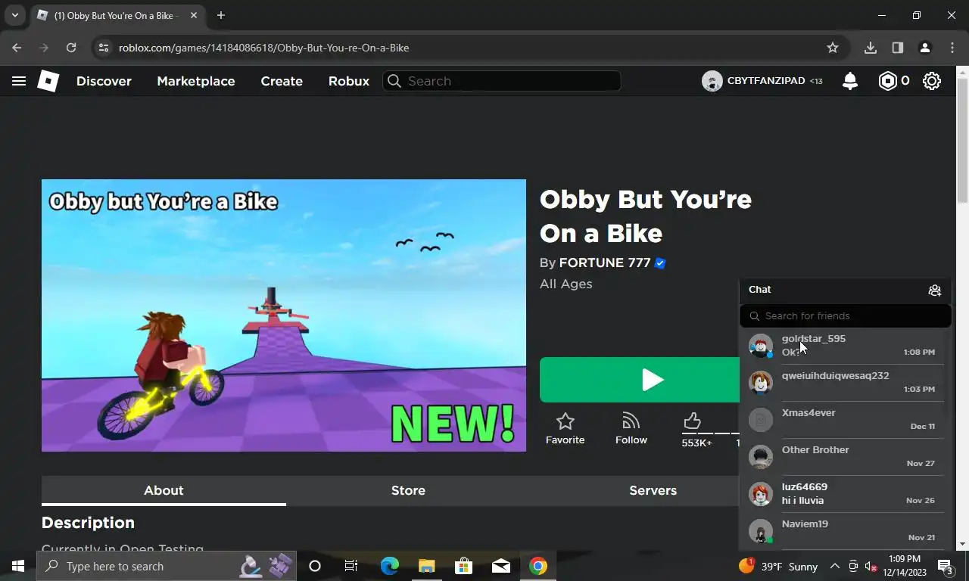Image resolution: width=969 pixels, height=581 pixels.
Task: Open the FORTUNE 777 creator link
Action: tap(605, 263)
